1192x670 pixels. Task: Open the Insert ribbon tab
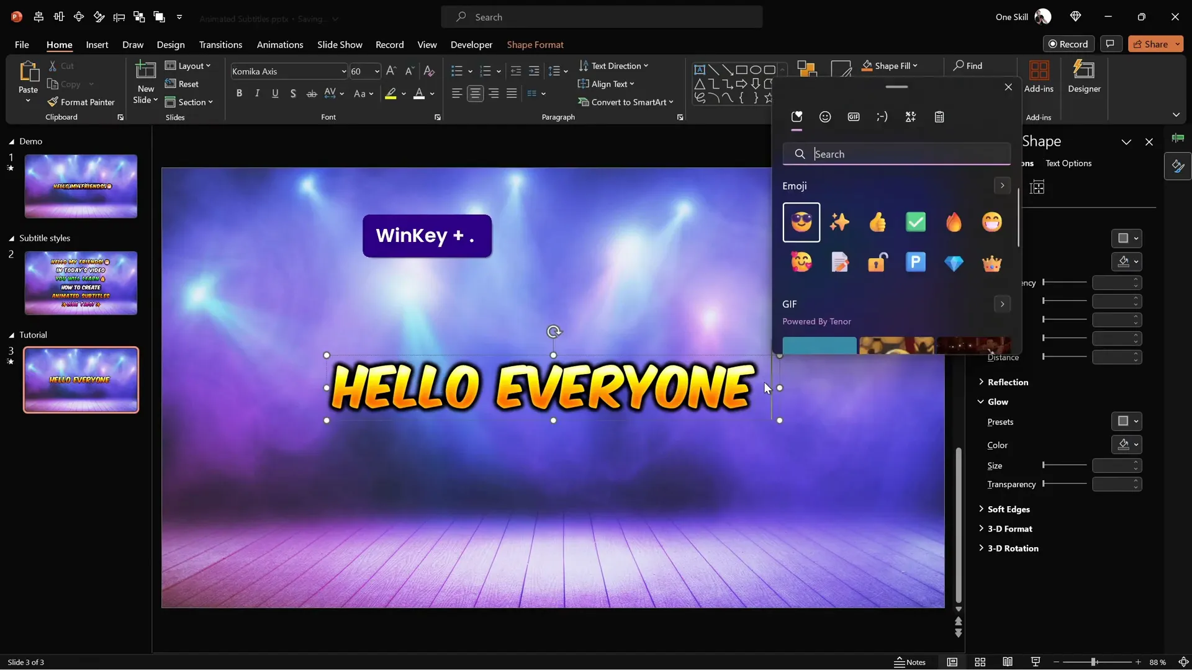(97, 45)
